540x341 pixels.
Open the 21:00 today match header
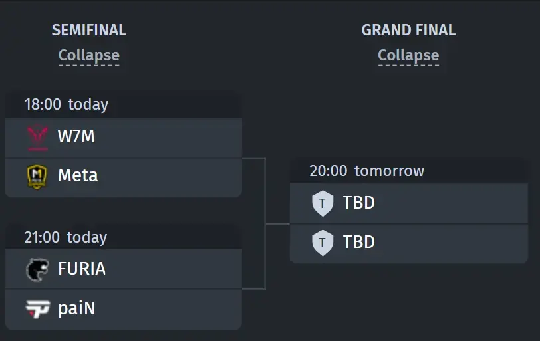point(124,237)
